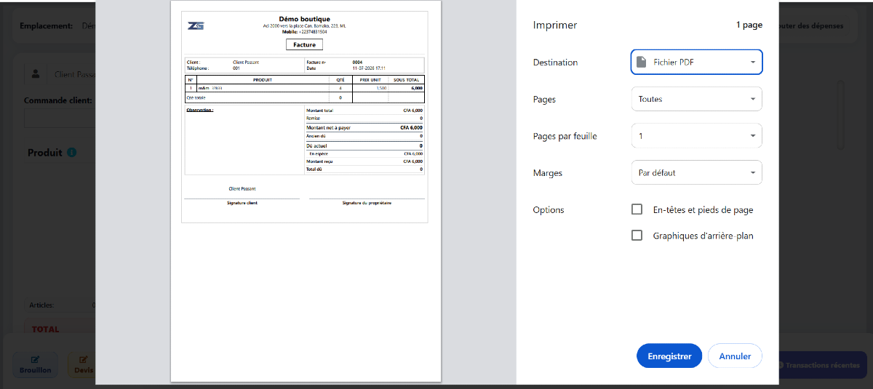Screen dimensions: 873x389
Task: Click the Imprimer dialog title
Action: 555,25
